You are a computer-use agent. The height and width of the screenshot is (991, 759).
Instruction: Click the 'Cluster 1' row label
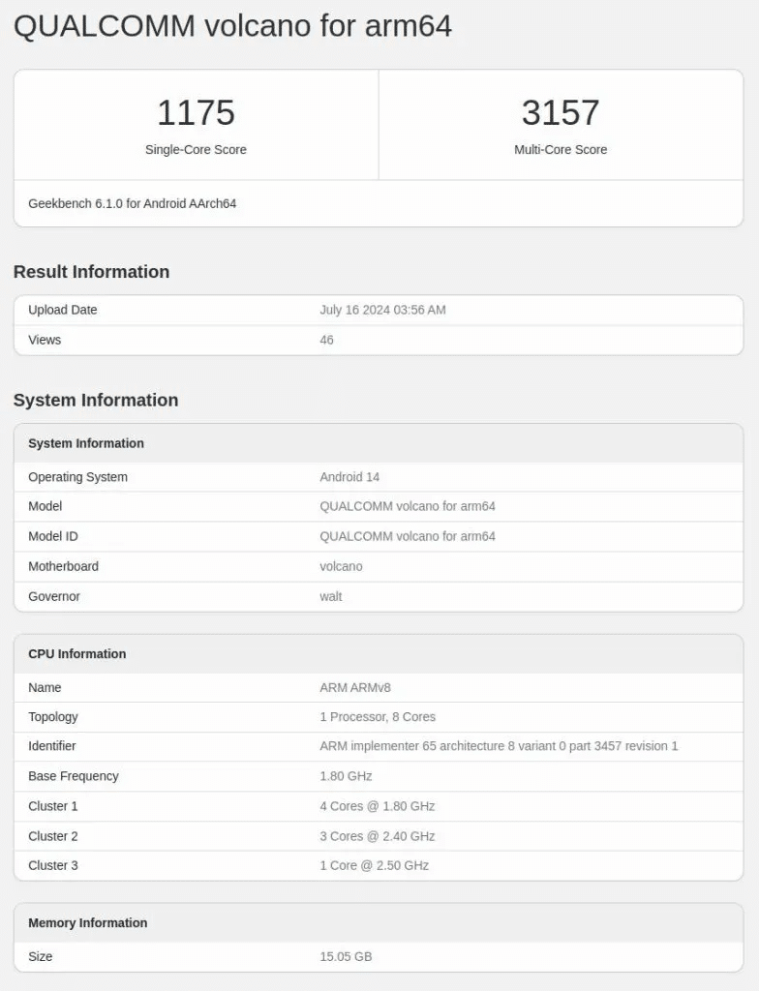coord(52,806)
